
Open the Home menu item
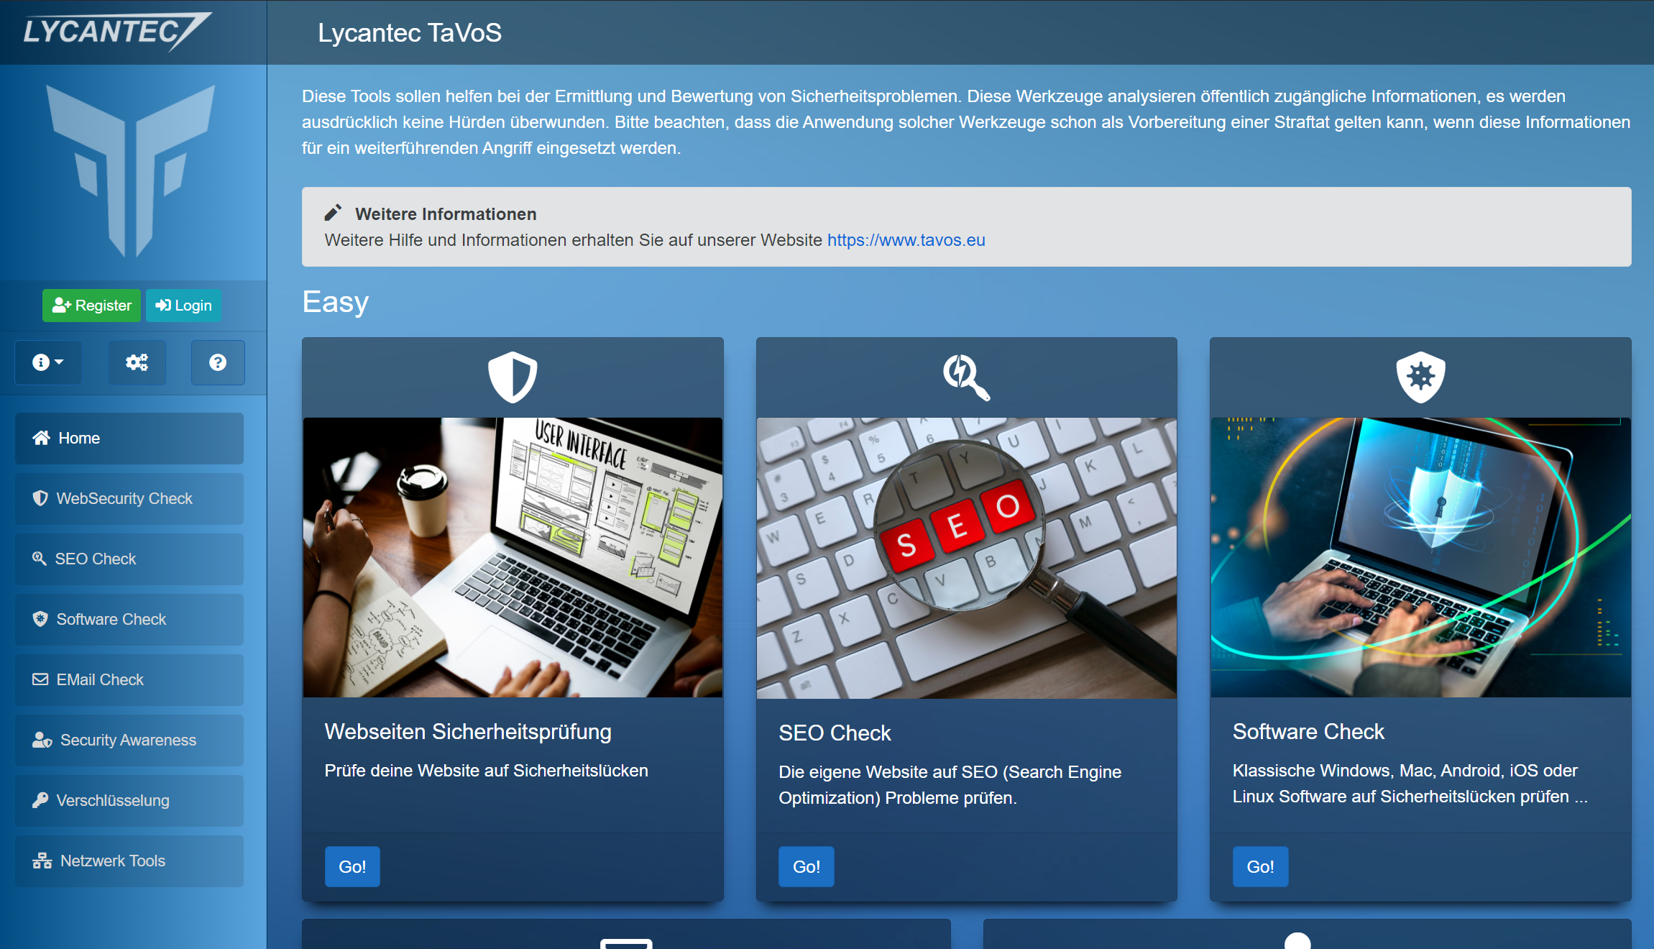coord(129,438)
